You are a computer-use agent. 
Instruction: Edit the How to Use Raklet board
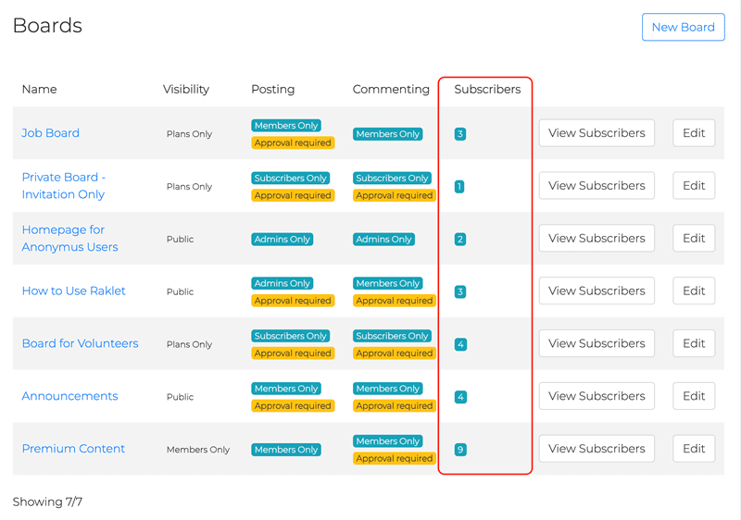tap(694, 291)
